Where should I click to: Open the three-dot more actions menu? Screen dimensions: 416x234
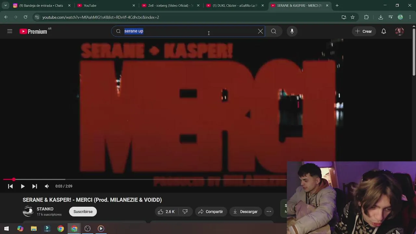(x=269, y=212)
